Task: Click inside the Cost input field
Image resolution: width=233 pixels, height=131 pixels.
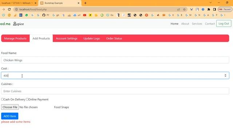Action: (115, 75)
